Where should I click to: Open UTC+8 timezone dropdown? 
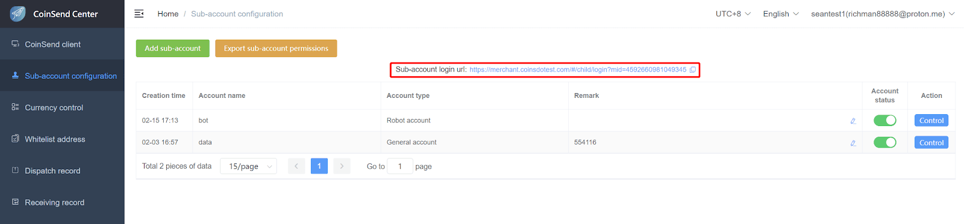coord(733,14)
